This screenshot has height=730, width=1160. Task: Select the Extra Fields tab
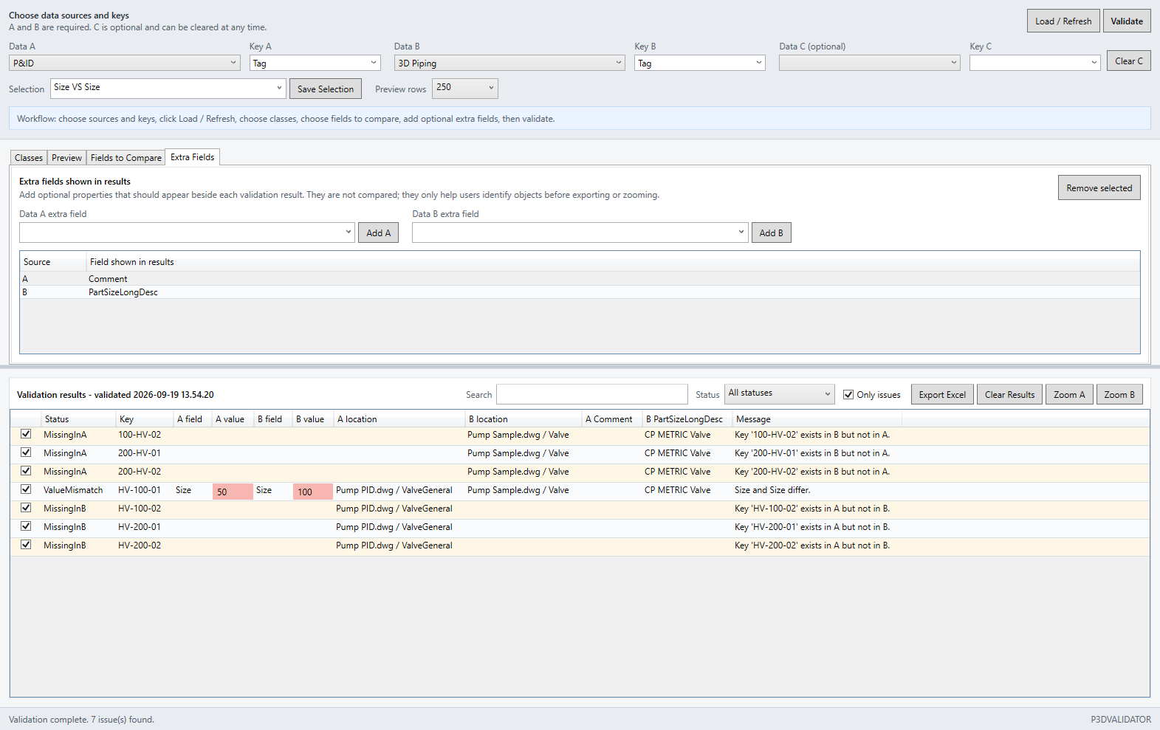pyautogui.click(x=193, y=157)
